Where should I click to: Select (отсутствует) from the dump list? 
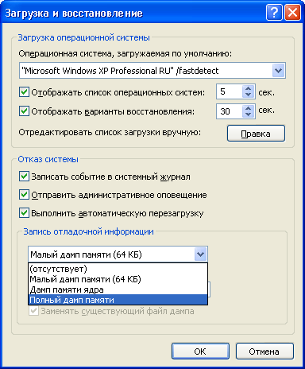pos(118,269)
